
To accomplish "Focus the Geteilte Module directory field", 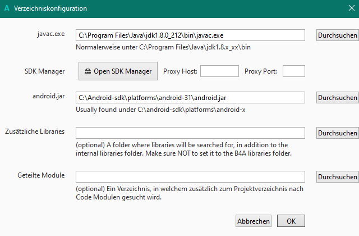I will (190, 176).
